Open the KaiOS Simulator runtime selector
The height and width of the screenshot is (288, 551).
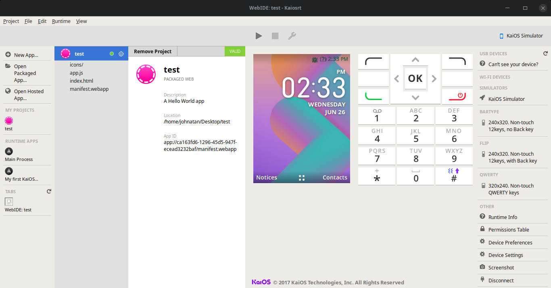521,35
